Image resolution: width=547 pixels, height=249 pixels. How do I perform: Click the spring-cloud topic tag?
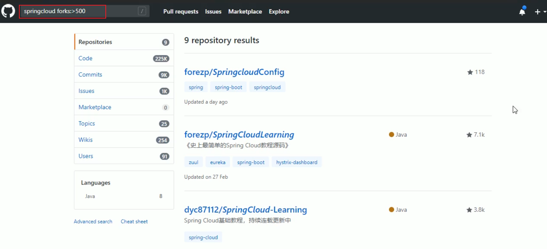[203, 237]
